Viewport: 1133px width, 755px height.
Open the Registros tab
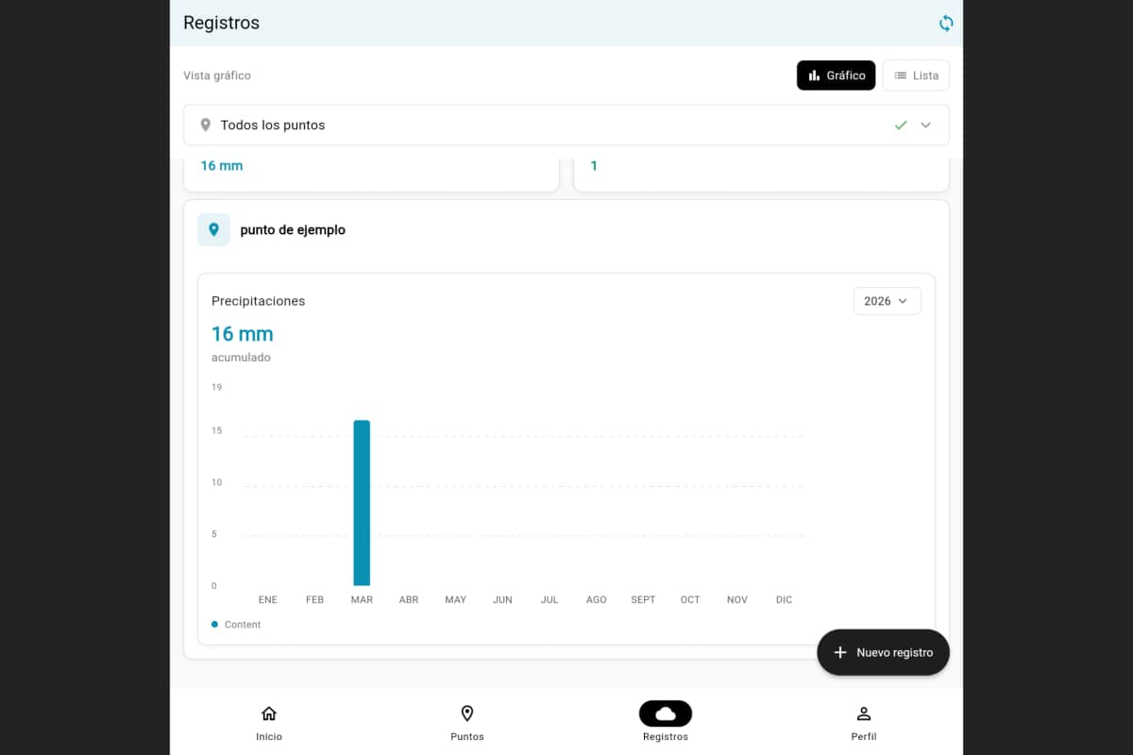click(x=666, y=723)
